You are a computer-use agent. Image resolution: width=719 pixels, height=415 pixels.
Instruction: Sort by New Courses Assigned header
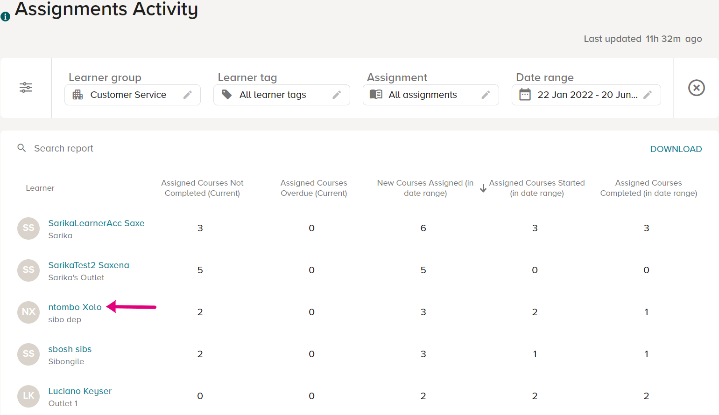point(425,188)
